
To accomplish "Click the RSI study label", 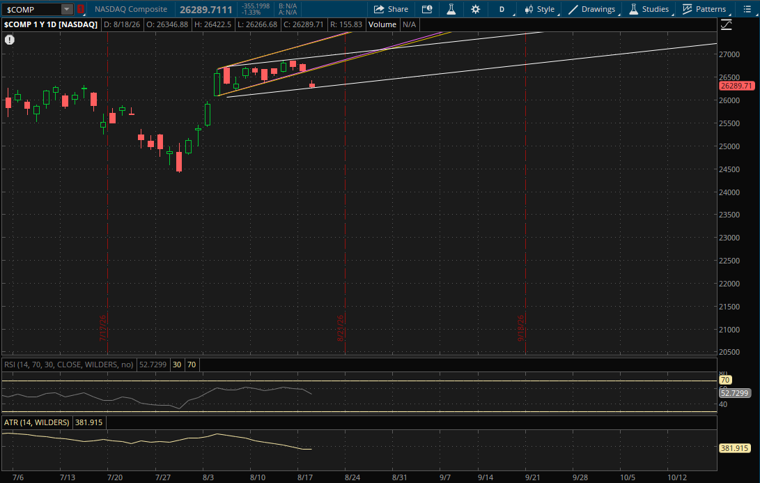I will 69,365.
